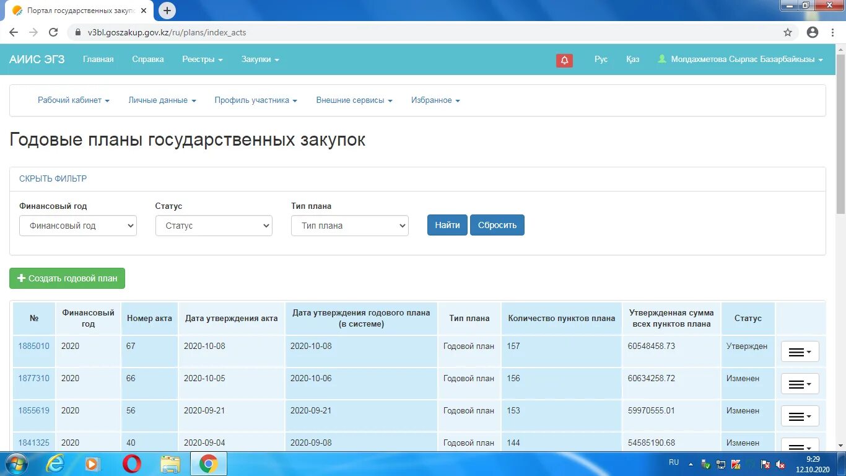Select Рус language option
The width and height of the screenshot is (846, 476).
[x=601, y=59]
